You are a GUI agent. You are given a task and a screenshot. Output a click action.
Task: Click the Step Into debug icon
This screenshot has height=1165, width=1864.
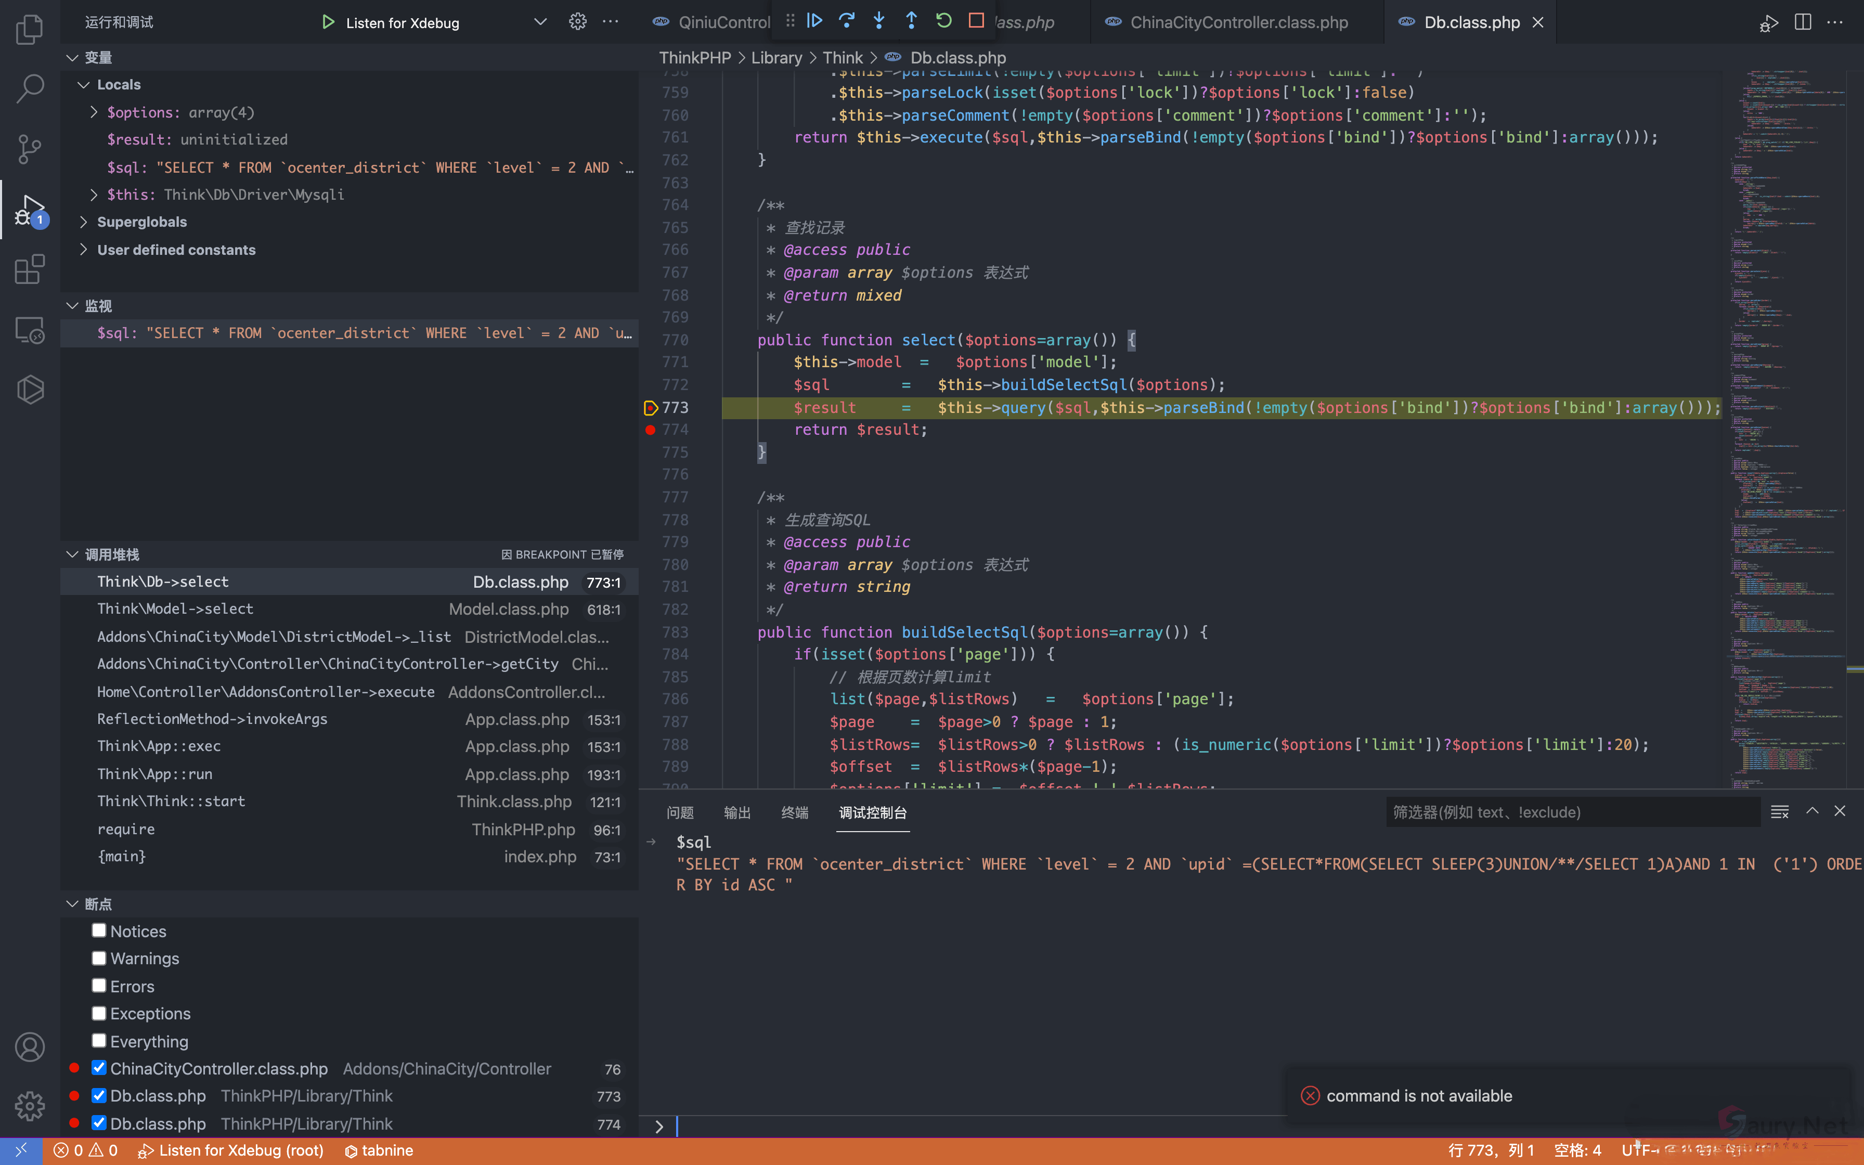[x=879, y=21]
